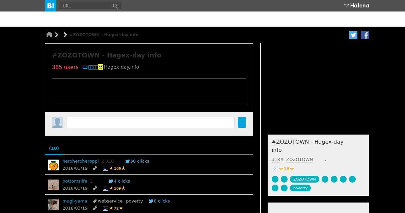Select the webservice tag
Viewport: 405px width, 213px height.
pyautogui.click(x=110, y=201)
